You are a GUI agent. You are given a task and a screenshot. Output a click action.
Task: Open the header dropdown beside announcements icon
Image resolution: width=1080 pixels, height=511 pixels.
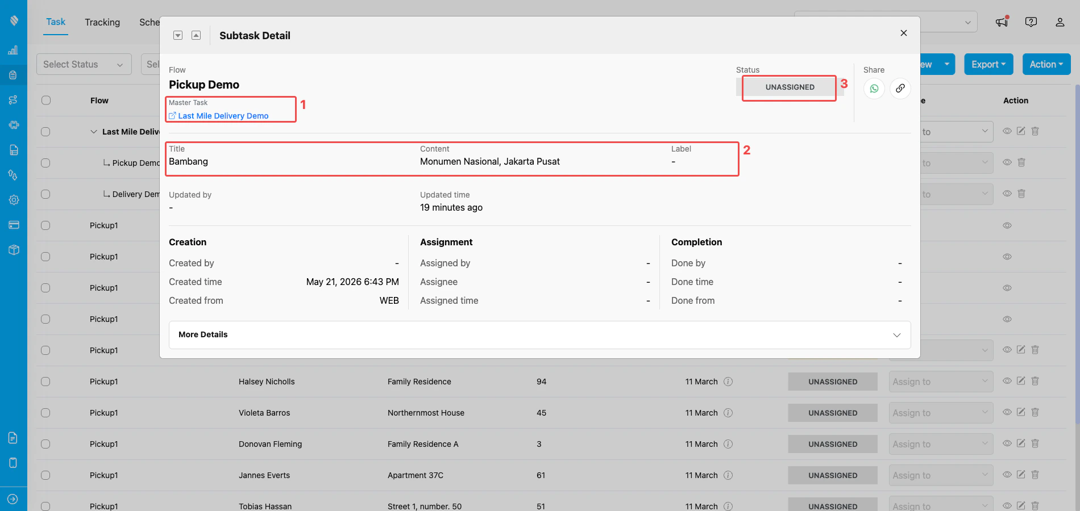tap(886, 22)
